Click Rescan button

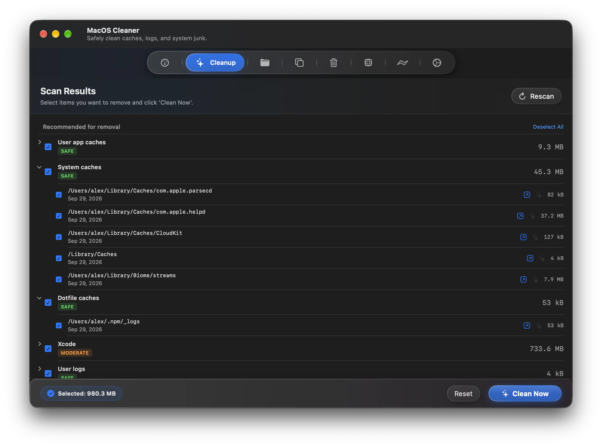pos(536,96)
